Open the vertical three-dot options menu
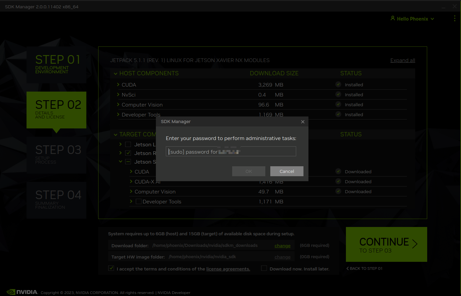461x296 pixels. click(x=454, y=19)
